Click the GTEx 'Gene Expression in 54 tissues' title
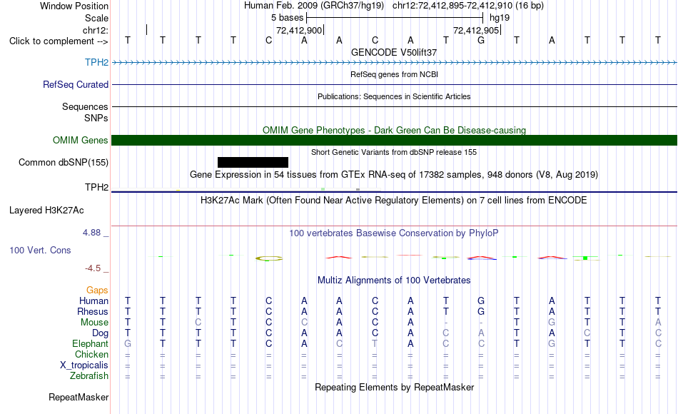Image resolution: width=678 pixels, height=414 pixels. pyautogui.click(x=394, y=175)
